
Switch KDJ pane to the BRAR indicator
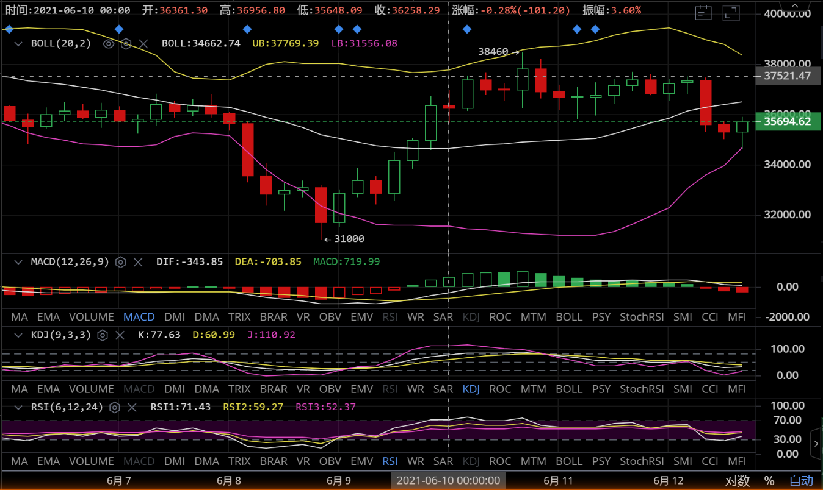pyautogui.click(x=274, y=389)
